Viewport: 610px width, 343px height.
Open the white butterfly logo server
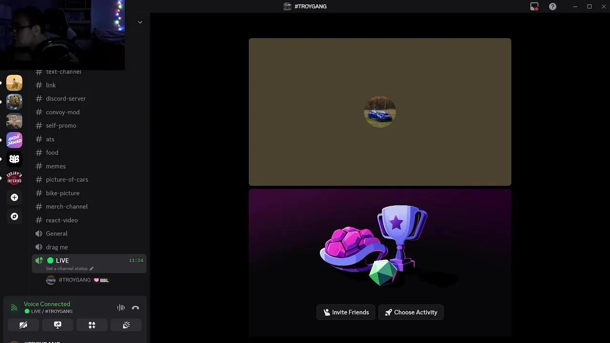14,159
